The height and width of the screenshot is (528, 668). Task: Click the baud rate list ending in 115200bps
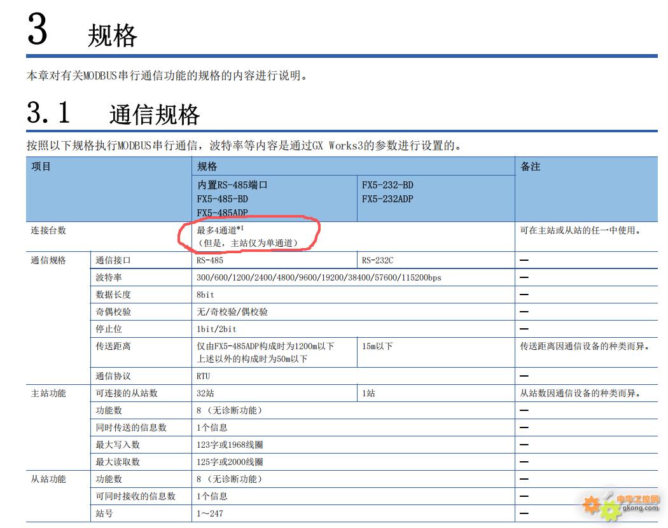coord(319,277)
